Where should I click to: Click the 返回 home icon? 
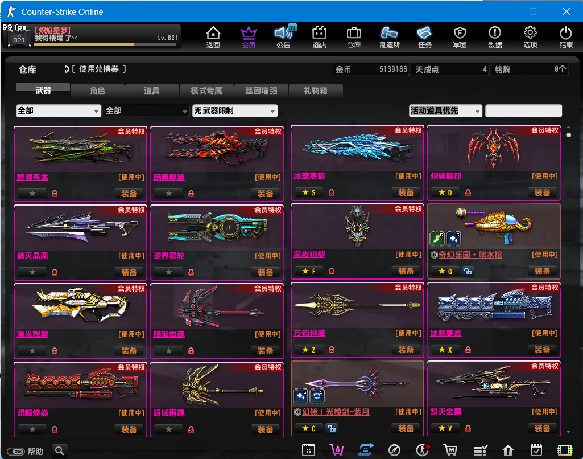(x=213, y=36)
